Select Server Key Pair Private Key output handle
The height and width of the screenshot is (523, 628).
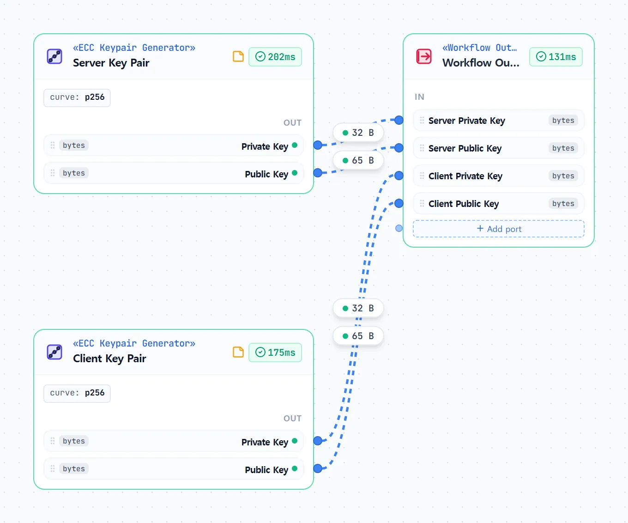click(318, 145)
